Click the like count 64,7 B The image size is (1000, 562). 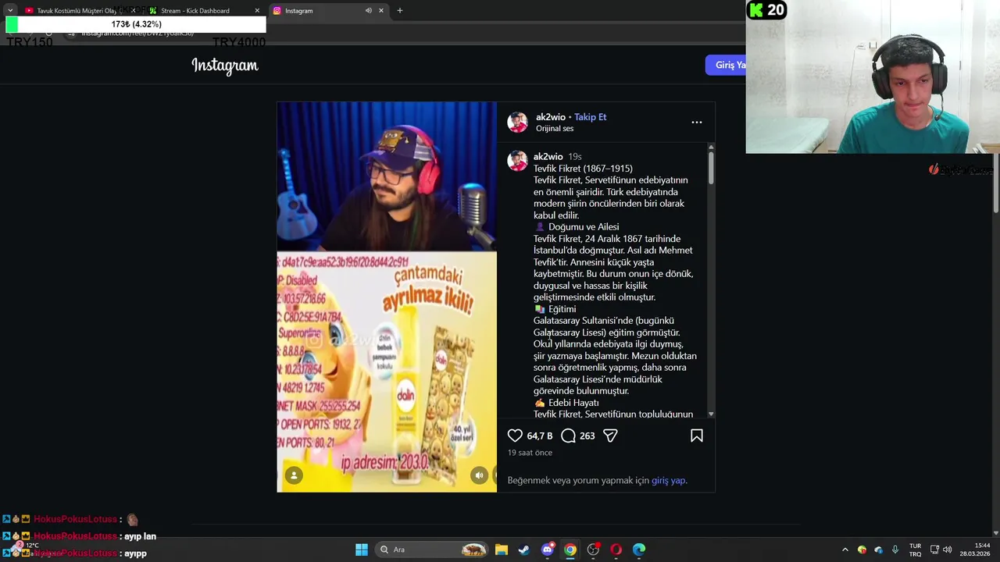tap(539, 436)
